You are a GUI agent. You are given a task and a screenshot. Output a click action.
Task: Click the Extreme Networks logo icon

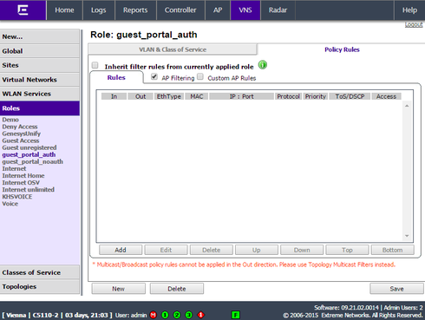click(23, 10)
